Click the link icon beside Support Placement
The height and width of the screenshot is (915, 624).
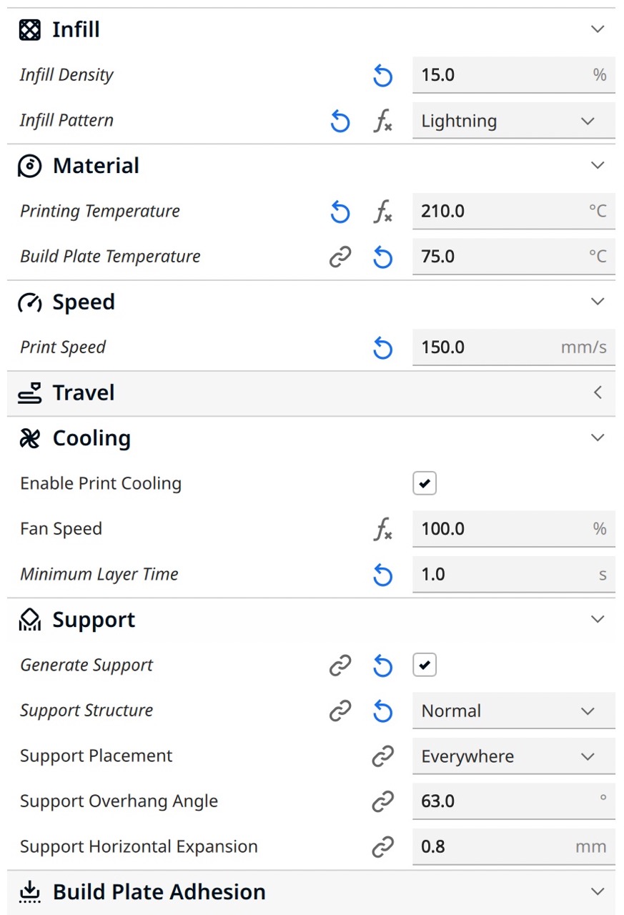pyautogui.click(x=382, y=756)
